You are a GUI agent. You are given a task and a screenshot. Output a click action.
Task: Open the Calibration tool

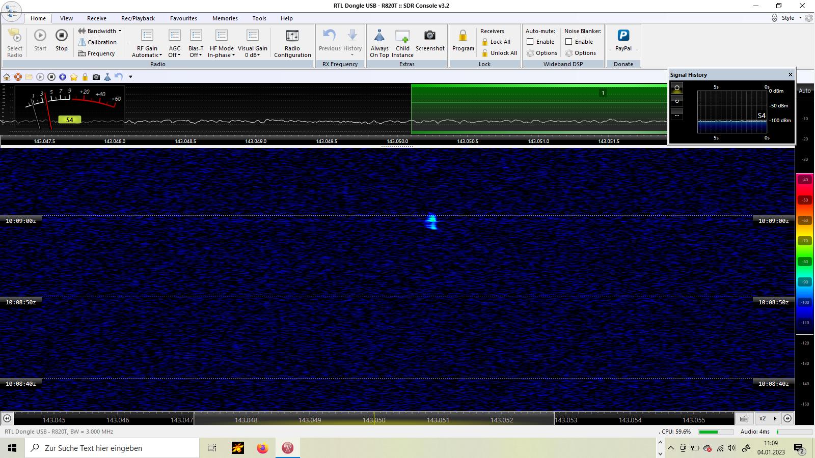click(x=98, y=42)
